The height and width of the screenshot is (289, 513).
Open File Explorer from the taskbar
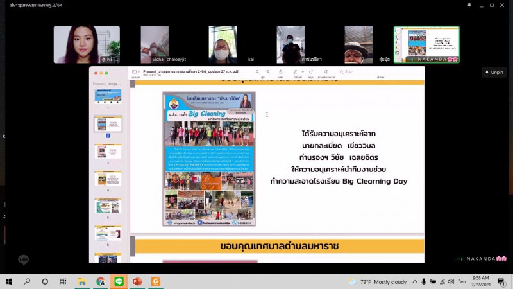pyautogui.click(x=81, y=281)
